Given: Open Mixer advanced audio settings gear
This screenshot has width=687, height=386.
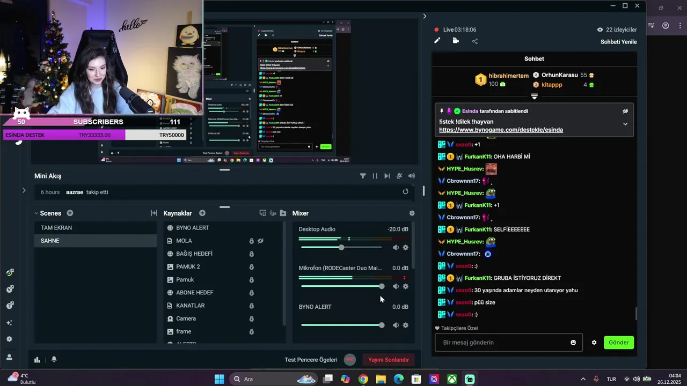Looking at the screenshot, I should click(x=412, y=213).
